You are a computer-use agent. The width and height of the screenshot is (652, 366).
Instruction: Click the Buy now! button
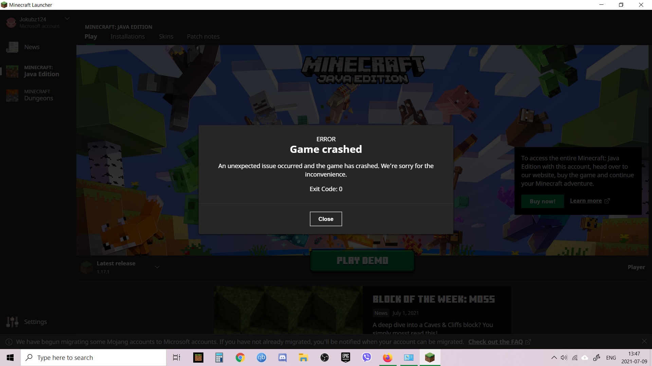pos(542,201)
